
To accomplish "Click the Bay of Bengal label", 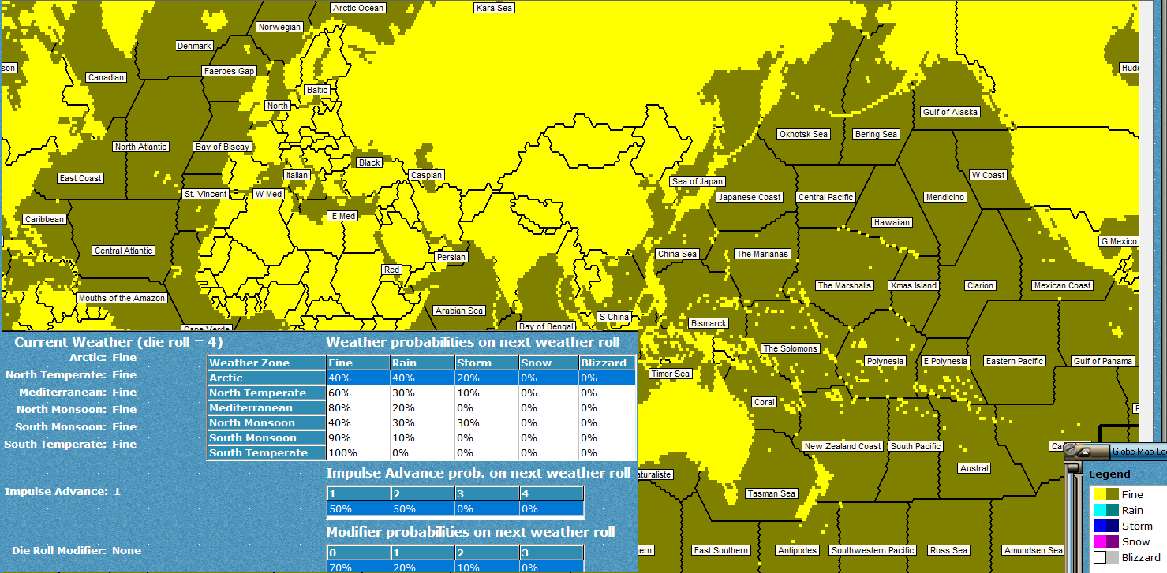I will pyautogui.click(x=546, y=326).
